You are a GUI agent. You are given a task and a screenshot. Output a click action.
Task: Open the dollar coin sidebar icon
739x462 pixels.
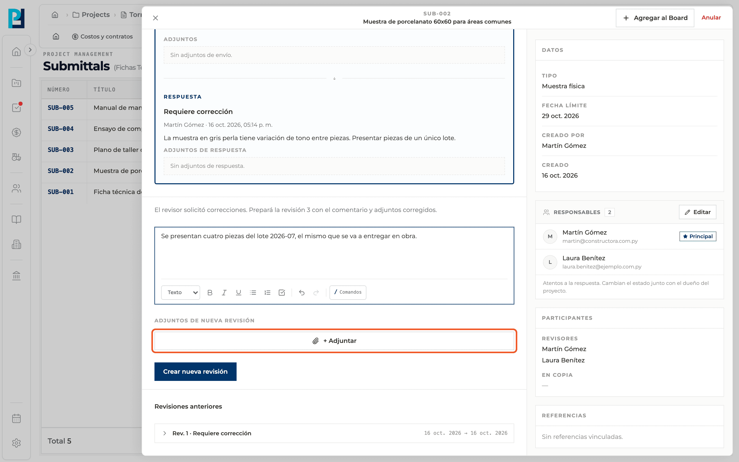[x=16, y=132]
